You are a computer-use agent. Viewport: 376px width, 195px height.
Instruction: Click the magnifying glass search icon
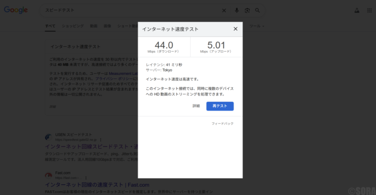[257, 10]
